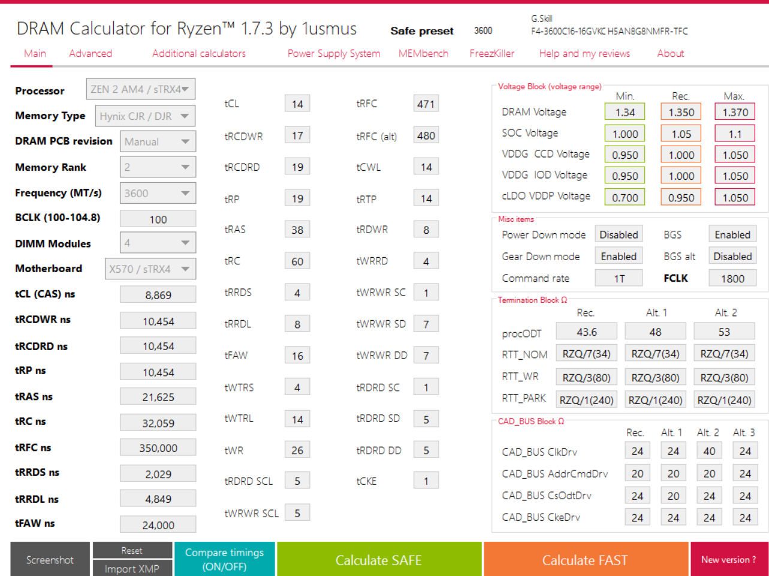This screenshot has width=769, height=576.
Task: Click Calculate FAST button
Action: coord(585,559)
